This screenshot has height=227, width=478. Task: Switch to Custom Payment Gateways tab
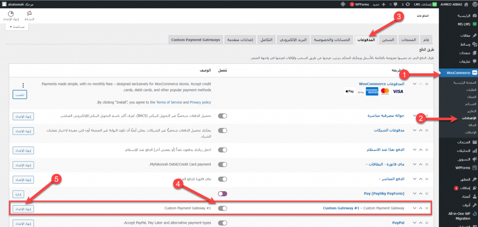196,40
